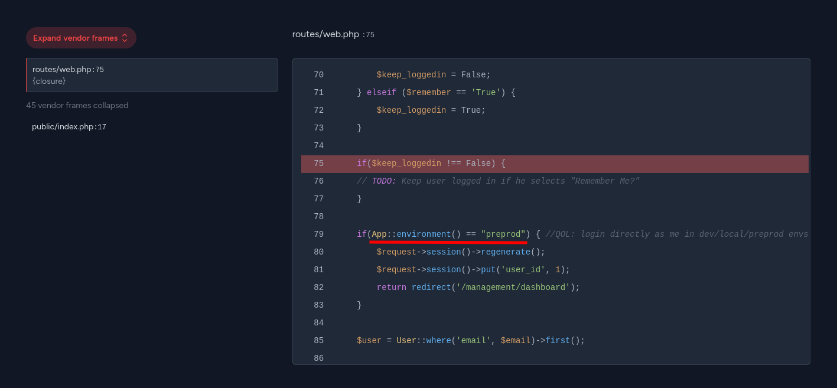Click the chevron icon on Expand vendor frames
The width and height of the screenshot is (837, 388).
pos(125,38)
